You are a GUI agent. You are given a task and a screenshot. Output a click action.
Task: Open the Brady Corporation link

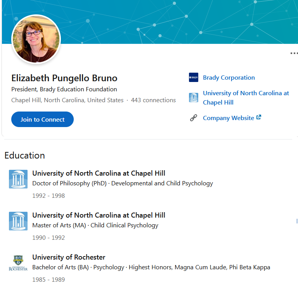(229, 78)
